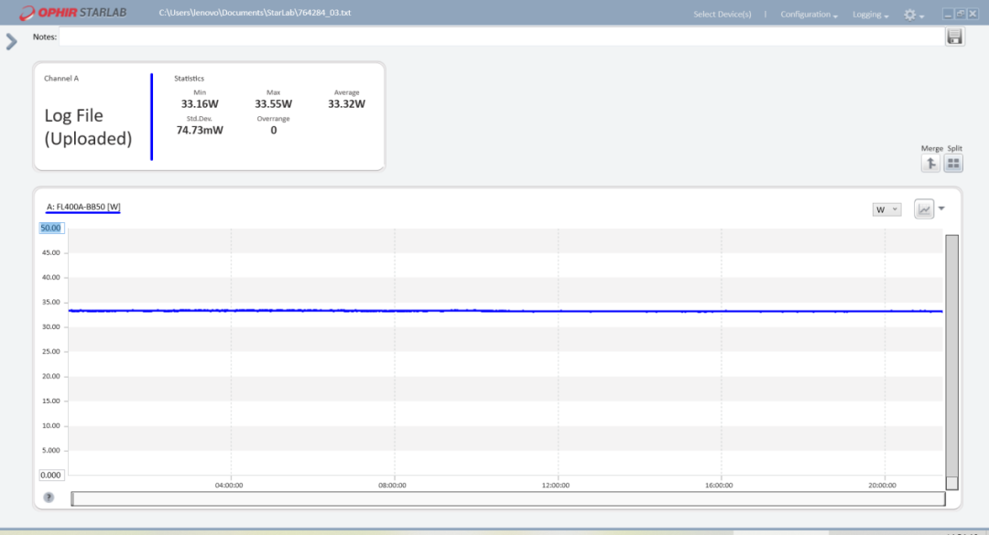Save notes with the floppy disk icon
The width and height of the screenshot is (989, 535).
click(x=954, y=37)
